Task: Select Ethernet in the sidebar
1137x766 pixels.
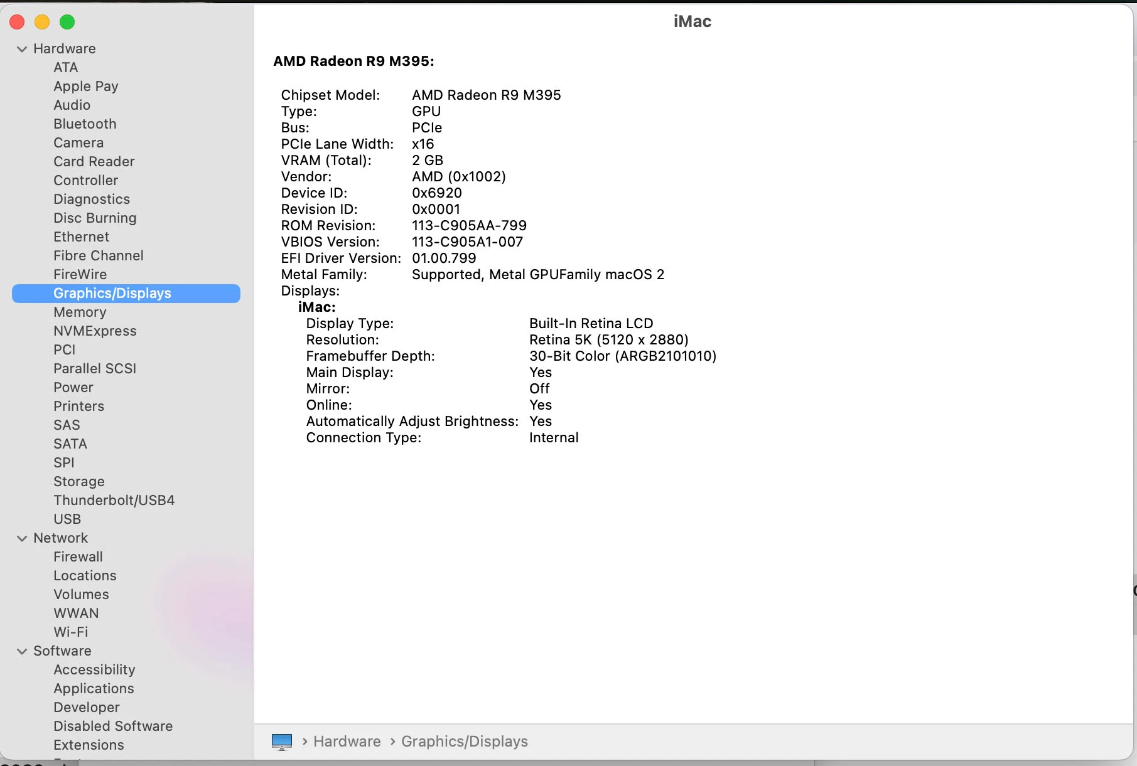Action: point(82,237)
